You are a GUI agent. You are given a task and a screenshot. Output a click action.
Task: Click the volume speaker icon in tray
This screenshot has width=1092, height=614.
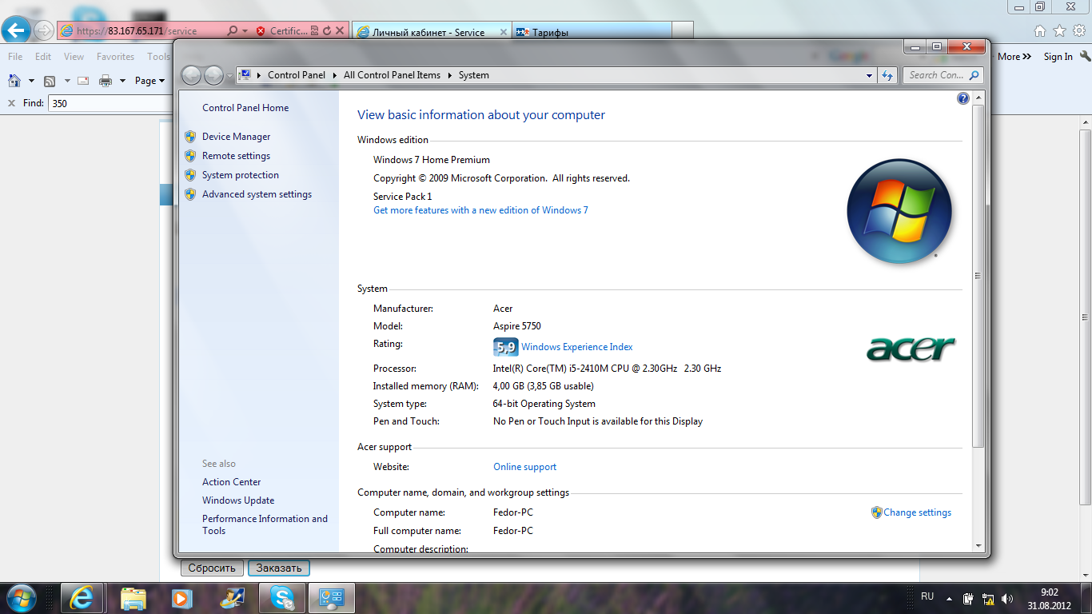click(x=1006, y=598)
